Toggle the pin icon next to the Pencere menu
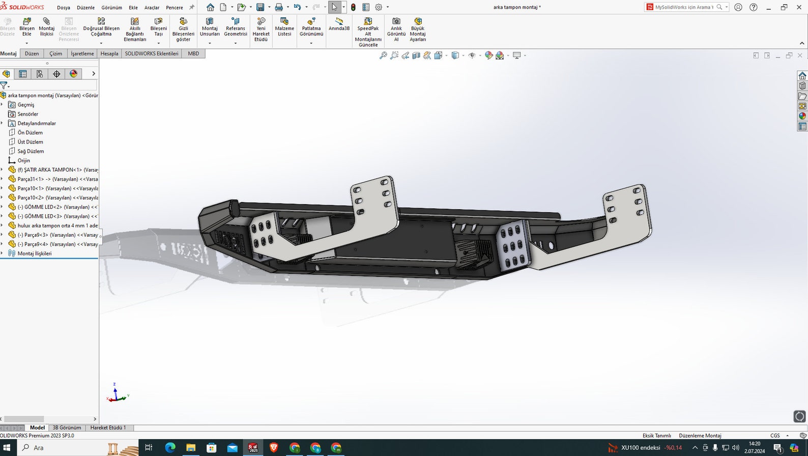808x456 pixels. point(192,7)
